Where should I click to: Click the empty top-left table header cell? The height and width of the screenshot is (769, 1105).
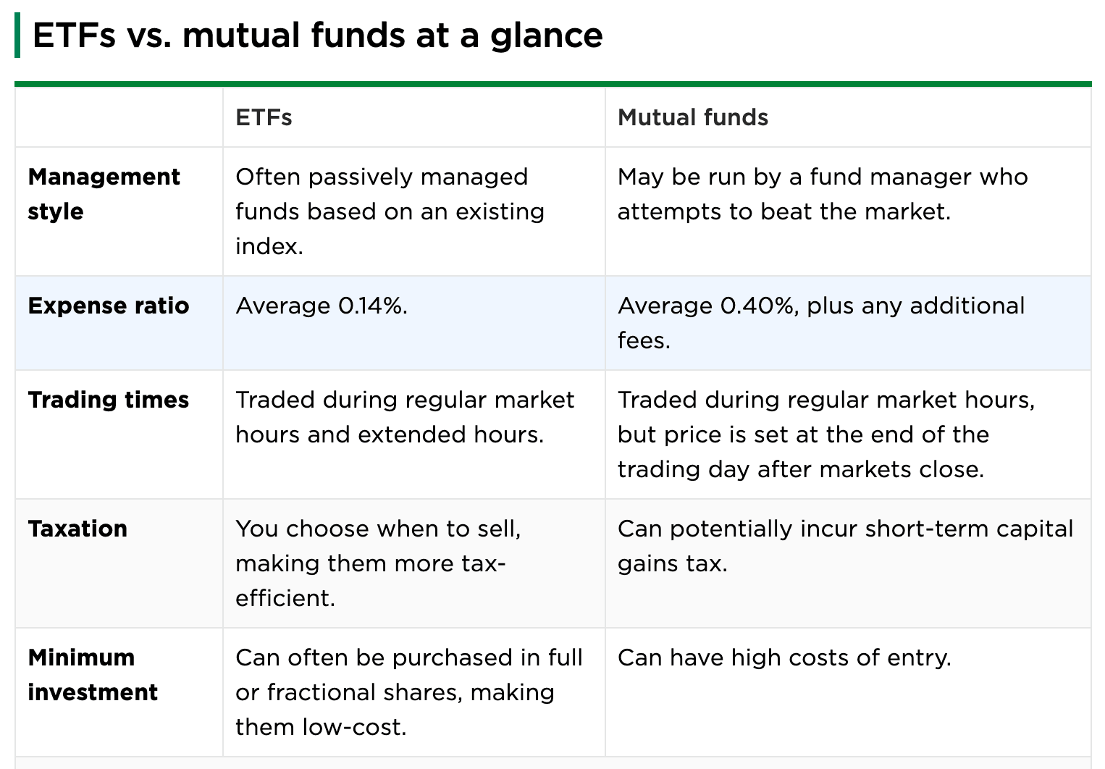pos(119,117)
